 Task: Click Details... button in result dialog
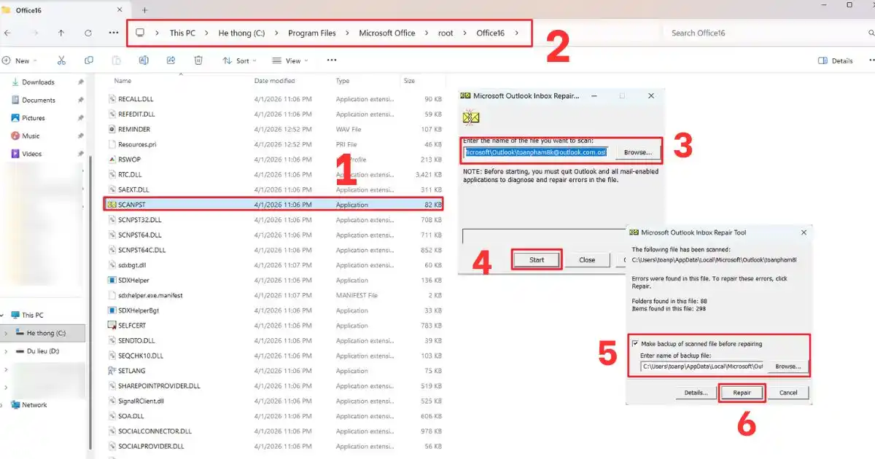point(696,392)
